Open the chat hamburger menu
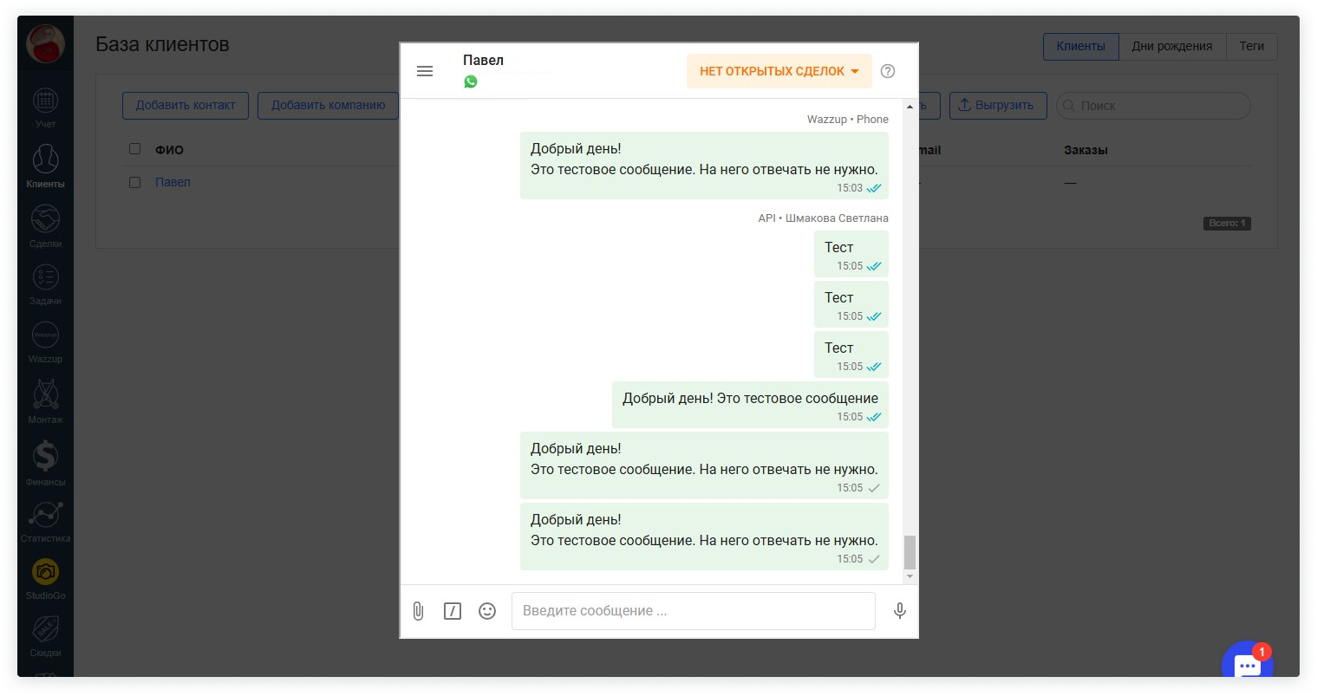This screenshot has width=1317, height=696. [425, 71]
